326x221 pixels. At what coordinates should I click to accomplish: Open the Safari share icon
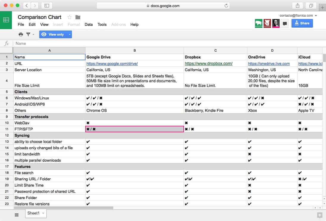coord(297,6)
